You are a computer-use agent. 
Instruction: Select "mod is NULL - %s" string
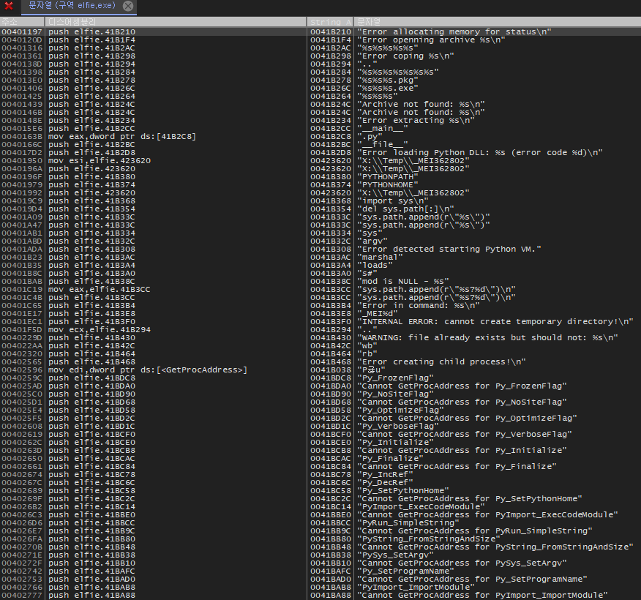click(x=403, y=281)
